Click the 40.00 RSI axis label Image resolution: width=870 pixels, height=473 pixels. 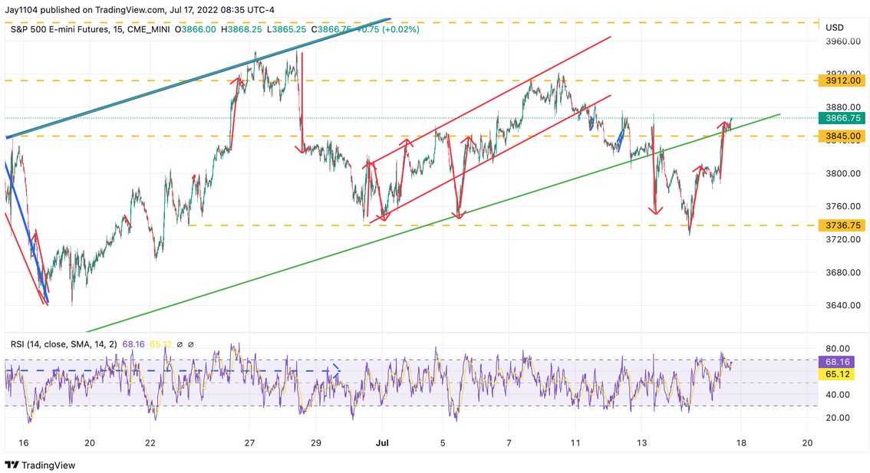tap(838, 395)
